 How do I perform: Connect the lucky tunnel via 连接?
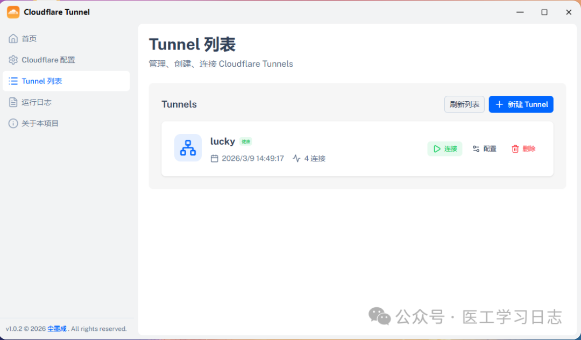[x=445, y=148]
